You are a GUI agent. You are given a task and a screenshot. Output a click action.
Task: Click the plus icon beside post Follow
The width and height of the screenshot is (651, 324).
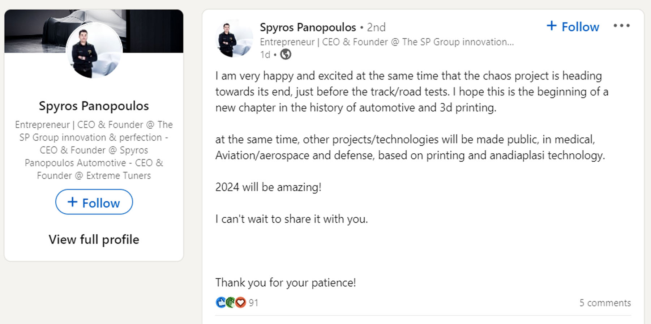click(551, 26)
